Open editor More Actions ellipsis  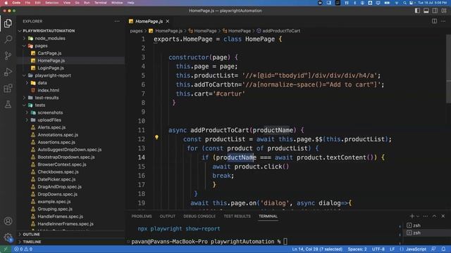click(443, 21)
